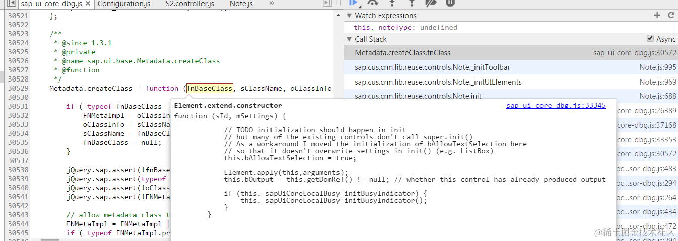Image resolution: width=678 pixels, height=241 pixels.
Task: Select the stack frame at sor-dbg.js:472
Action: pos(647,227)
